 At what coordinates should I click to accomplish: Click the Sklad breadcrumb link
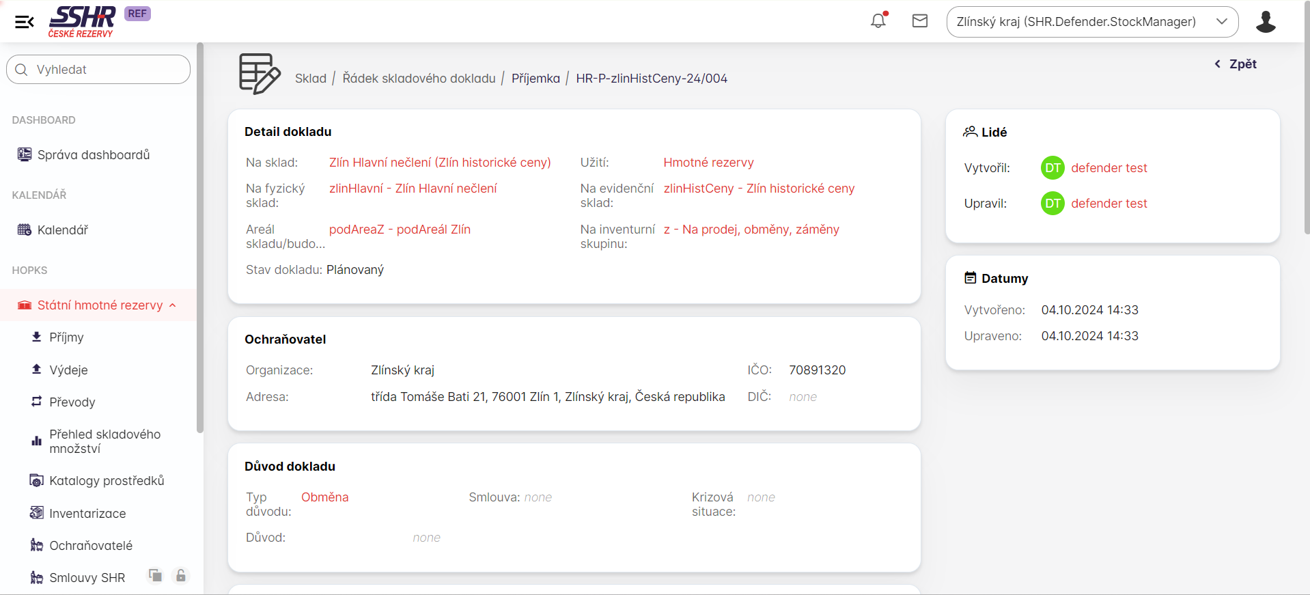coord(310,79)
